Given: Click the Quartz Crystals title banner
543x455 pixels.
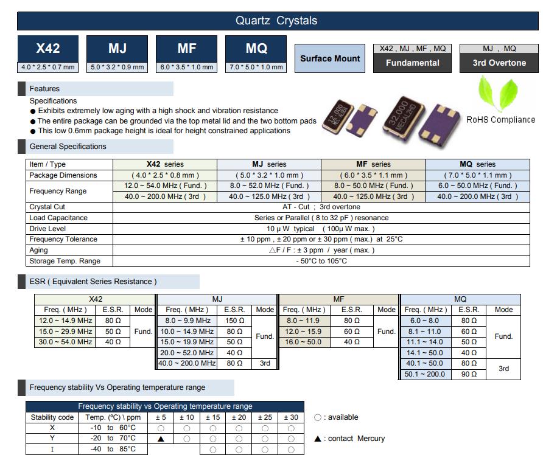Looking at the screenshot, I should click(x=278, y=21).
